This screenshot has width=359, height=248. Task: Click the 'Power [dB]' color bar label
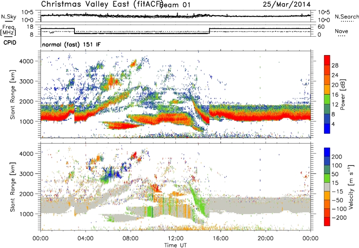coord(342,94)
